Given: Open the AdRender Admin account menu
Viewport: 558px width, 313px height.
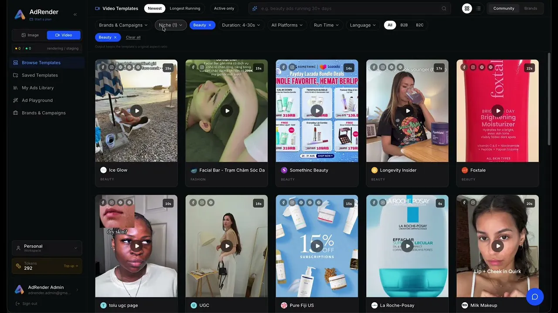Looking at the screenshot, I should coord(47,290).
